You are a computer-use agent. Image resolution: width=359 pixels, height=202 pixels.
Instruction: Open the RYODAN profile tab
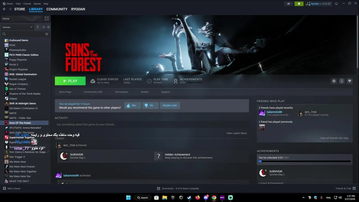click(x=78, y=9)
